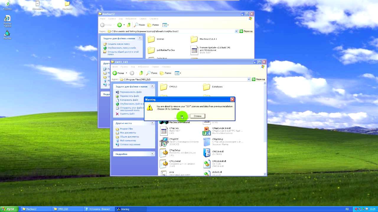Open the MaxSeav12.6.4.1 folder icon
This screenshot has height=212, width=378.
(x=194, y=39)
